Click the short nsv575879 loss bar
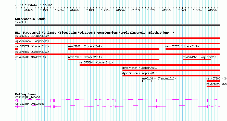The height and width of the screenshot is (121, 227). [x=16, y=49]
